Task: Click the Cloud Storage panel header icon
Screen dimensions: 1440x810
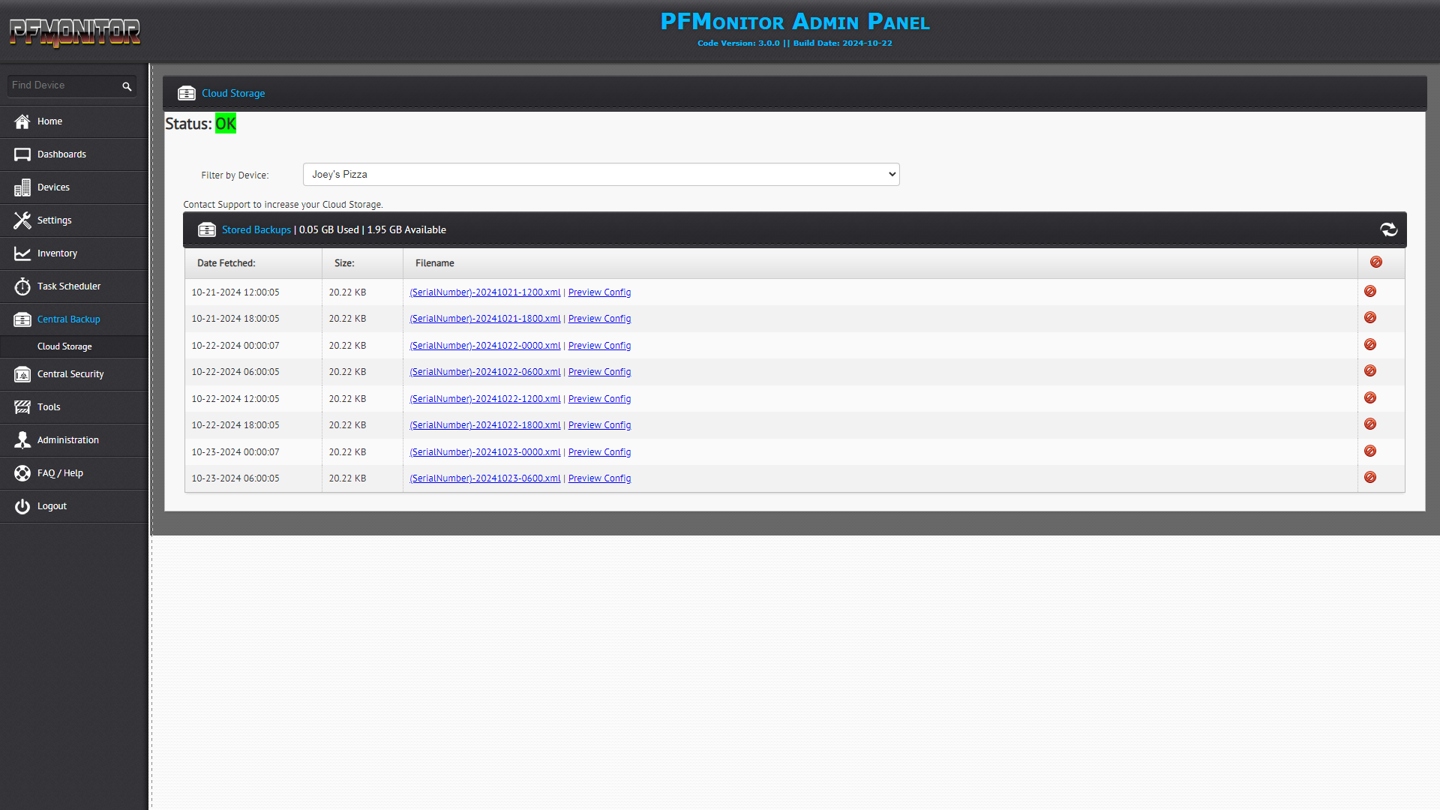Action: click(186, 93)
